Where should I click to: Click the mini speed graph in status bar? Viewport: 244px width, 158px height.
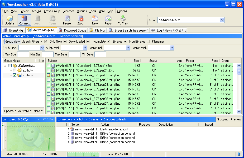tap(83, 154)
